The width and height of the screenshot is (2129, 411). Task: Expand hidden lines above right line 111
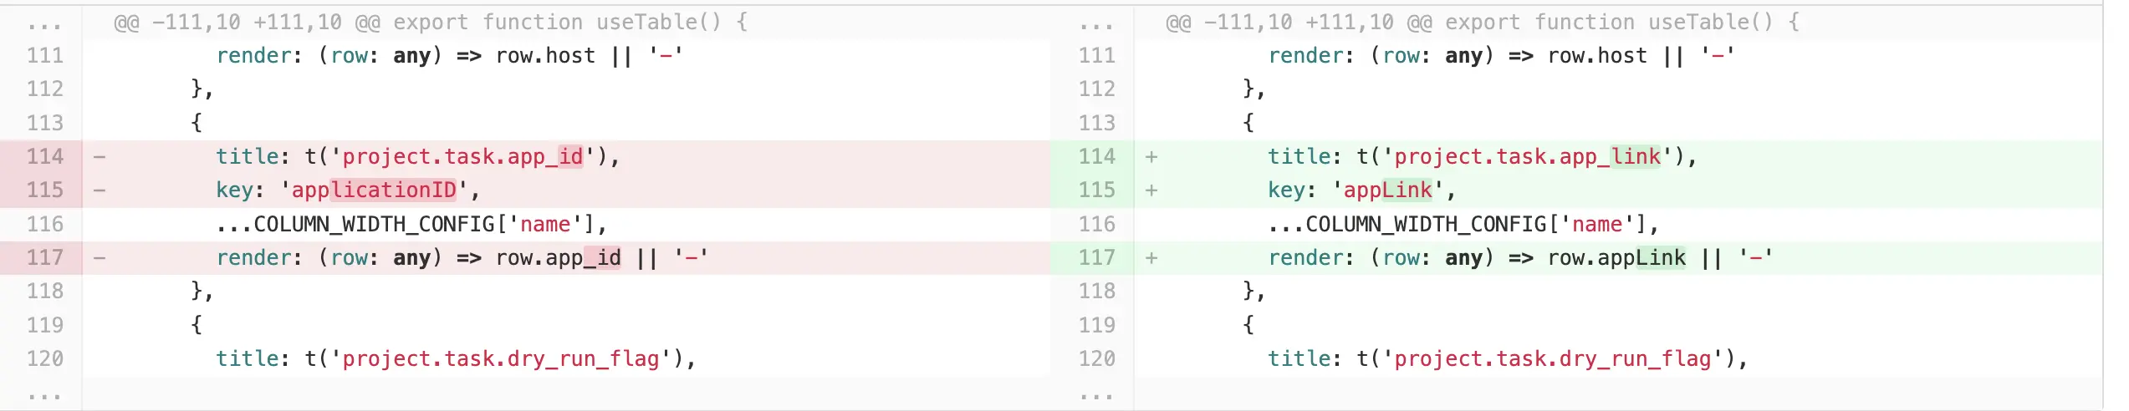coord(1096,23)
